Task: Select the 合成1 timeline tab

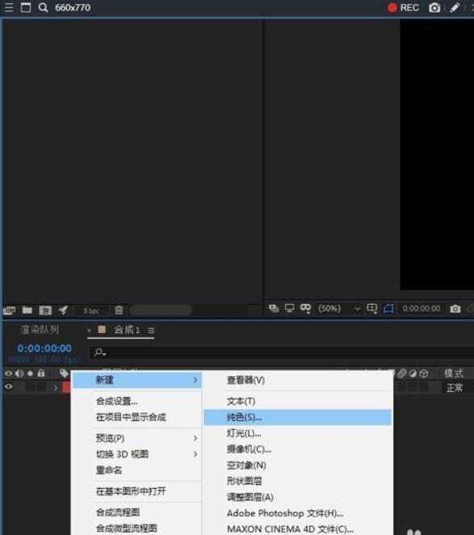Action: click(127, 330)
